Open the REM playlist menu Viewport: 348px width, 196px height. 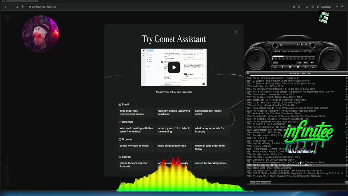(x=258, y=182)
